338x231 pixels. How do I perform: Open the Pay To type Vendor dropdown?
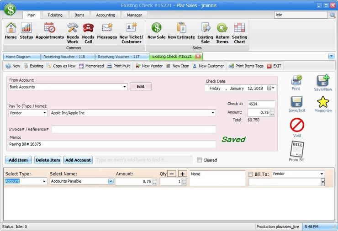point(45,113)
